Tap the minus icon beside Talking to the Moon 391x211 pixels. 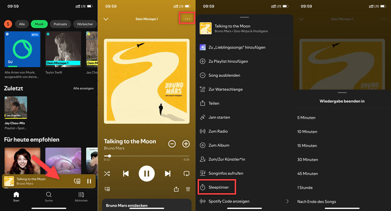[172, 144]
